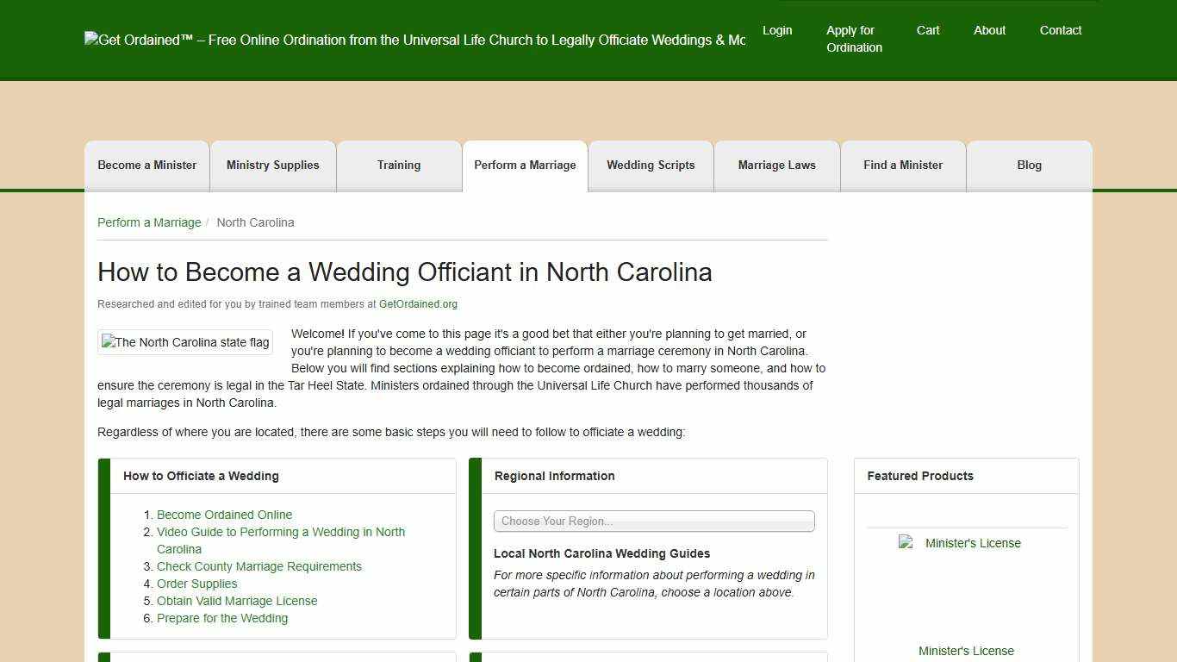
Task: Switch to the Perform a Marriage tab
Action: coord(525,165)
